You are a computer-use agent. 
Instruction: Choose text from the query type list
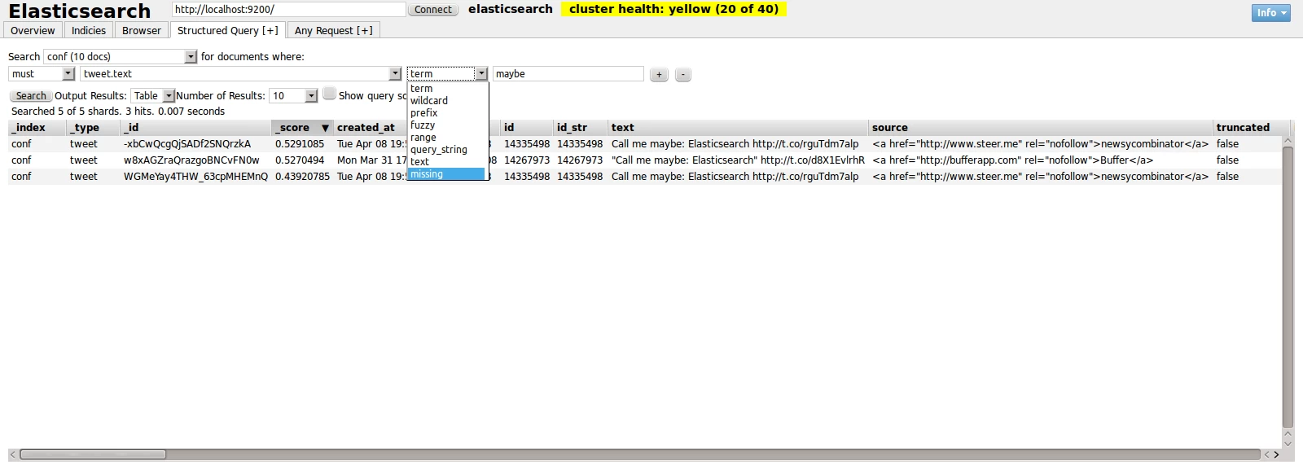446,162
